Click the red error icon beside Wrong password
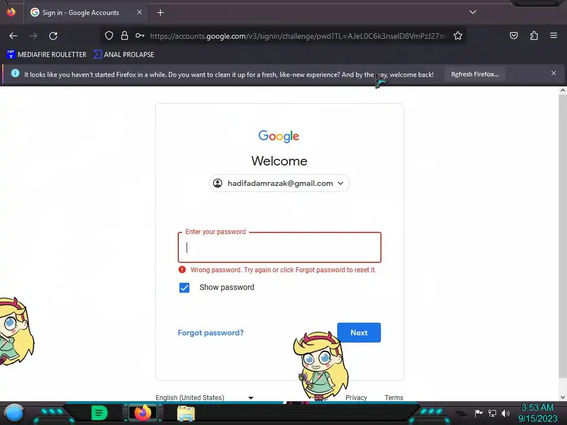Image resolution: width=567 pixels, height=425 pixels. click(x=182, y=269)
